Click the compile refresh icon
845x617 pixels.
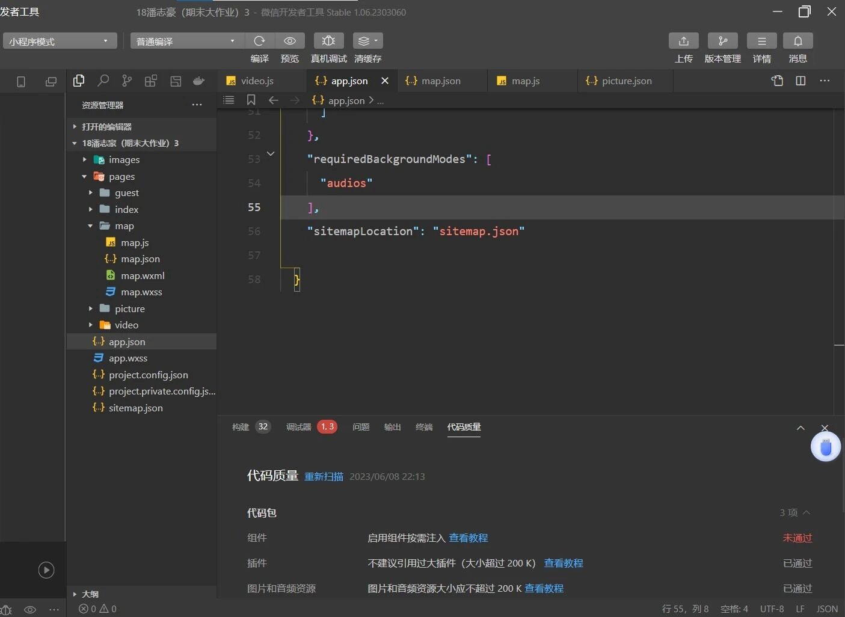[260, 41]
